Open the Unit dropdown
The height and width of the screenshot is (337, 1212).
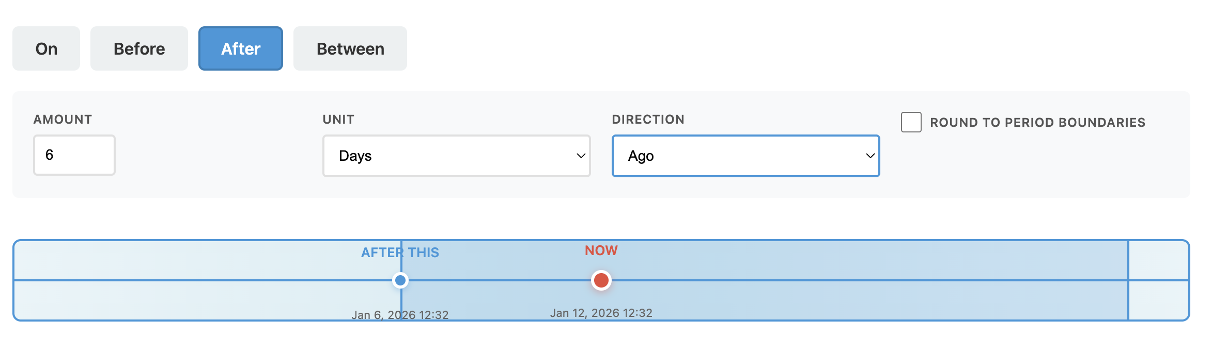click(456, 156)
